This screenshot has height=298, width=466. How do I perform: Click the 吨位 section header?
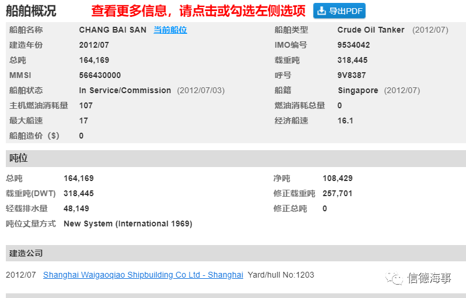[236, 158]
